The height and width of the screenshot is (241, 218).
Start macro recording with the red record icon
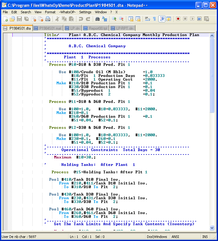click(x=178, y=19)
